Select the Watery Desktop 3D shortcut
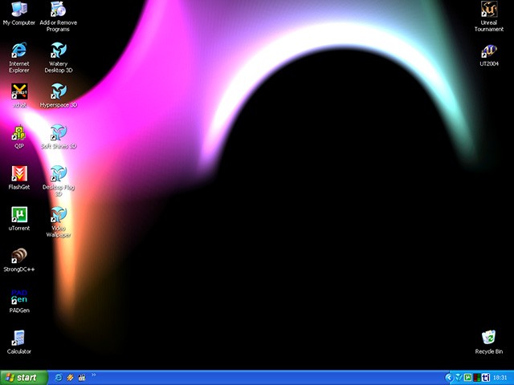The width and height of the screenshot is (514, 385). click(x=59, y=58)
